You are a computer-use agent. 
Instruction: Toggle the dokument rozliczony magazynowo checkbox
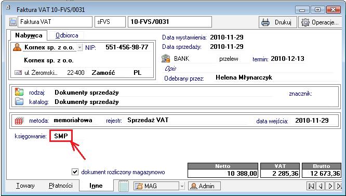pos(75,172)
